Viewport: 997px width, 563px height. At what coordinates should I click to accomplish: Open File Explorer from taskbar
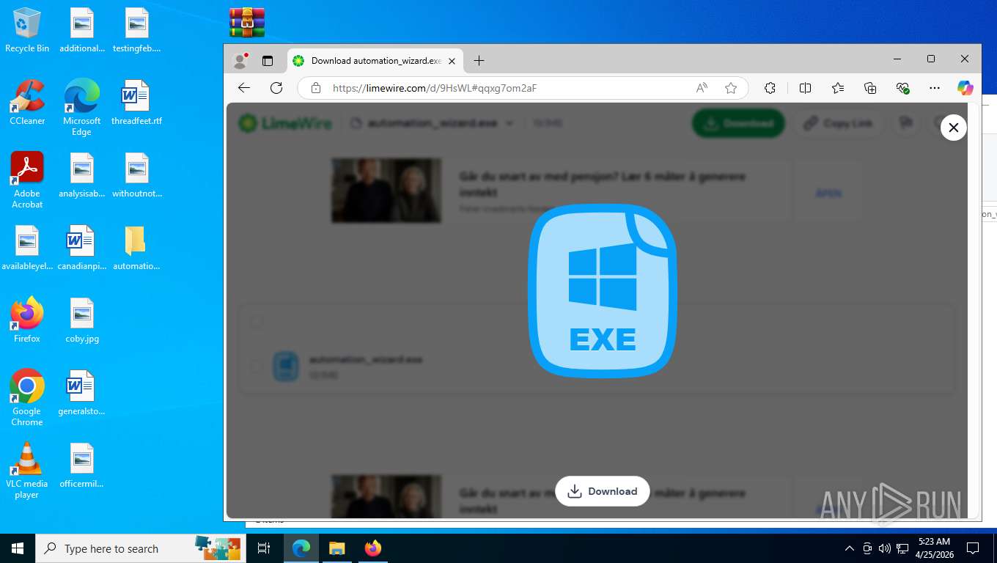point(336,548)
